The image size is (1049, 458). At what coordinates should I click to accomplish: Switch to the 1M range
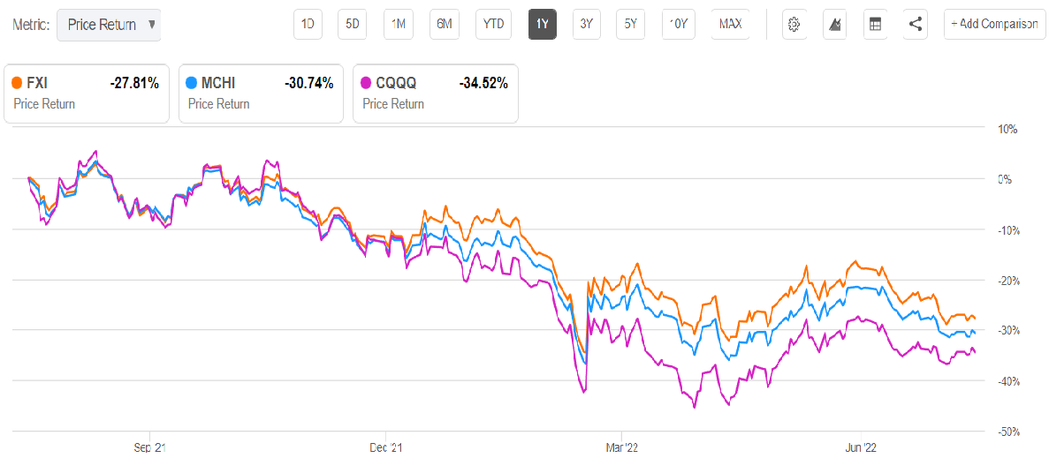pos(399,24)
